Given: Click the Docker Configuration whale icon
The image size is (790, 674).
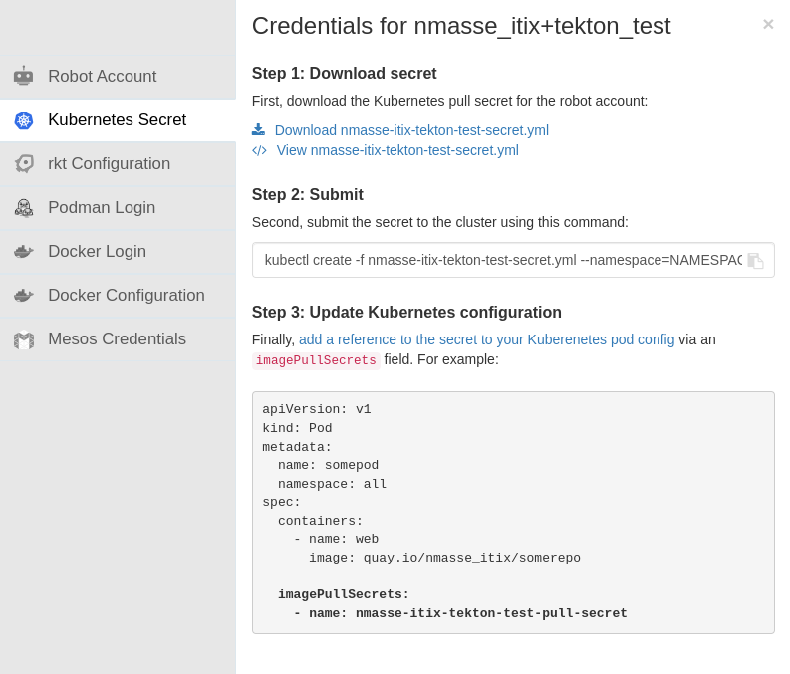Looking at the screenshot, I should (x=23, y=296).
